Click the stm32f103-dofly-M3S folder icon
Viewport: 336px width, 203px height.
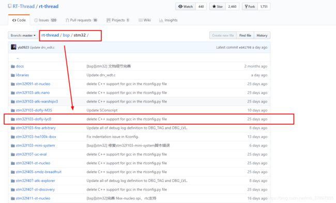[x=13, y=110]
